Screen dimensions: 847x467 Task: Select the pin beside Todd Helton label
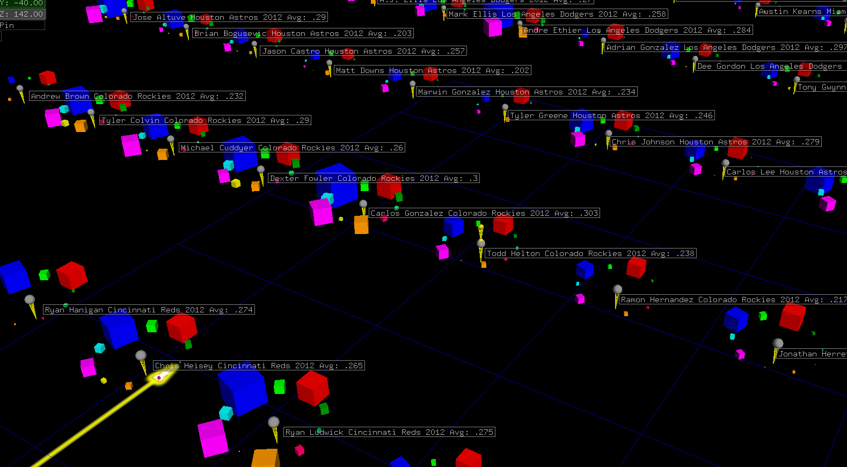tap(481, 245)
